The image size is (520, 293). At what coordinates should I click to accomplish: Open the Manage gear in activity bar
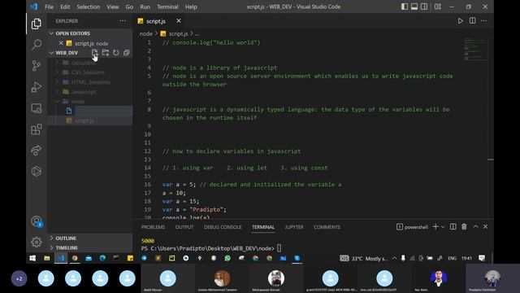click(x=37, y=242)
